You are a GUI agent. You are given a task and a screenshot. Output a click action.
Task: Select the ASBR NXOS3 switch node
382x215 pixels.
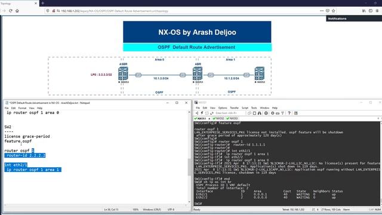point(124,73)
